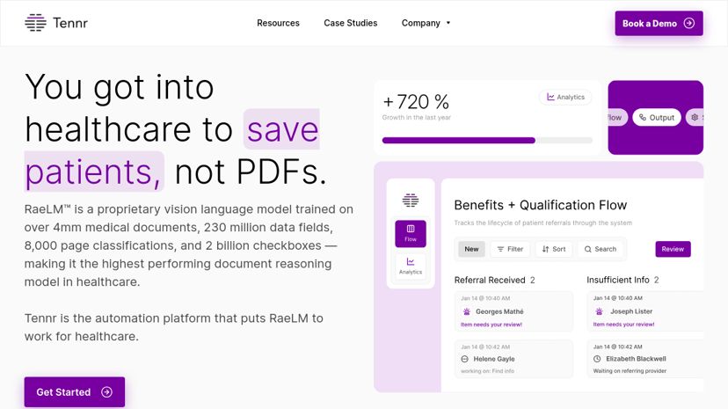The height and width of the screenshot is (409, 728).
Task: Click the Insufficient Info column heading
Action: tap(617, 280)
